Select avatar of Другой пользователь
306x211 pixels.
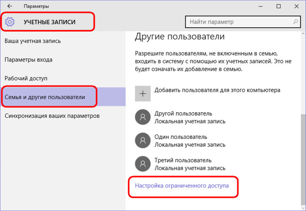[x=143, y=117]
